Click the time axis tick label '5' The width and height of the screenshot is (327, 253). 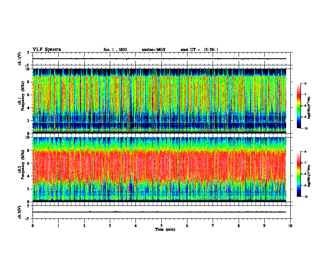[x=161, y=226]
